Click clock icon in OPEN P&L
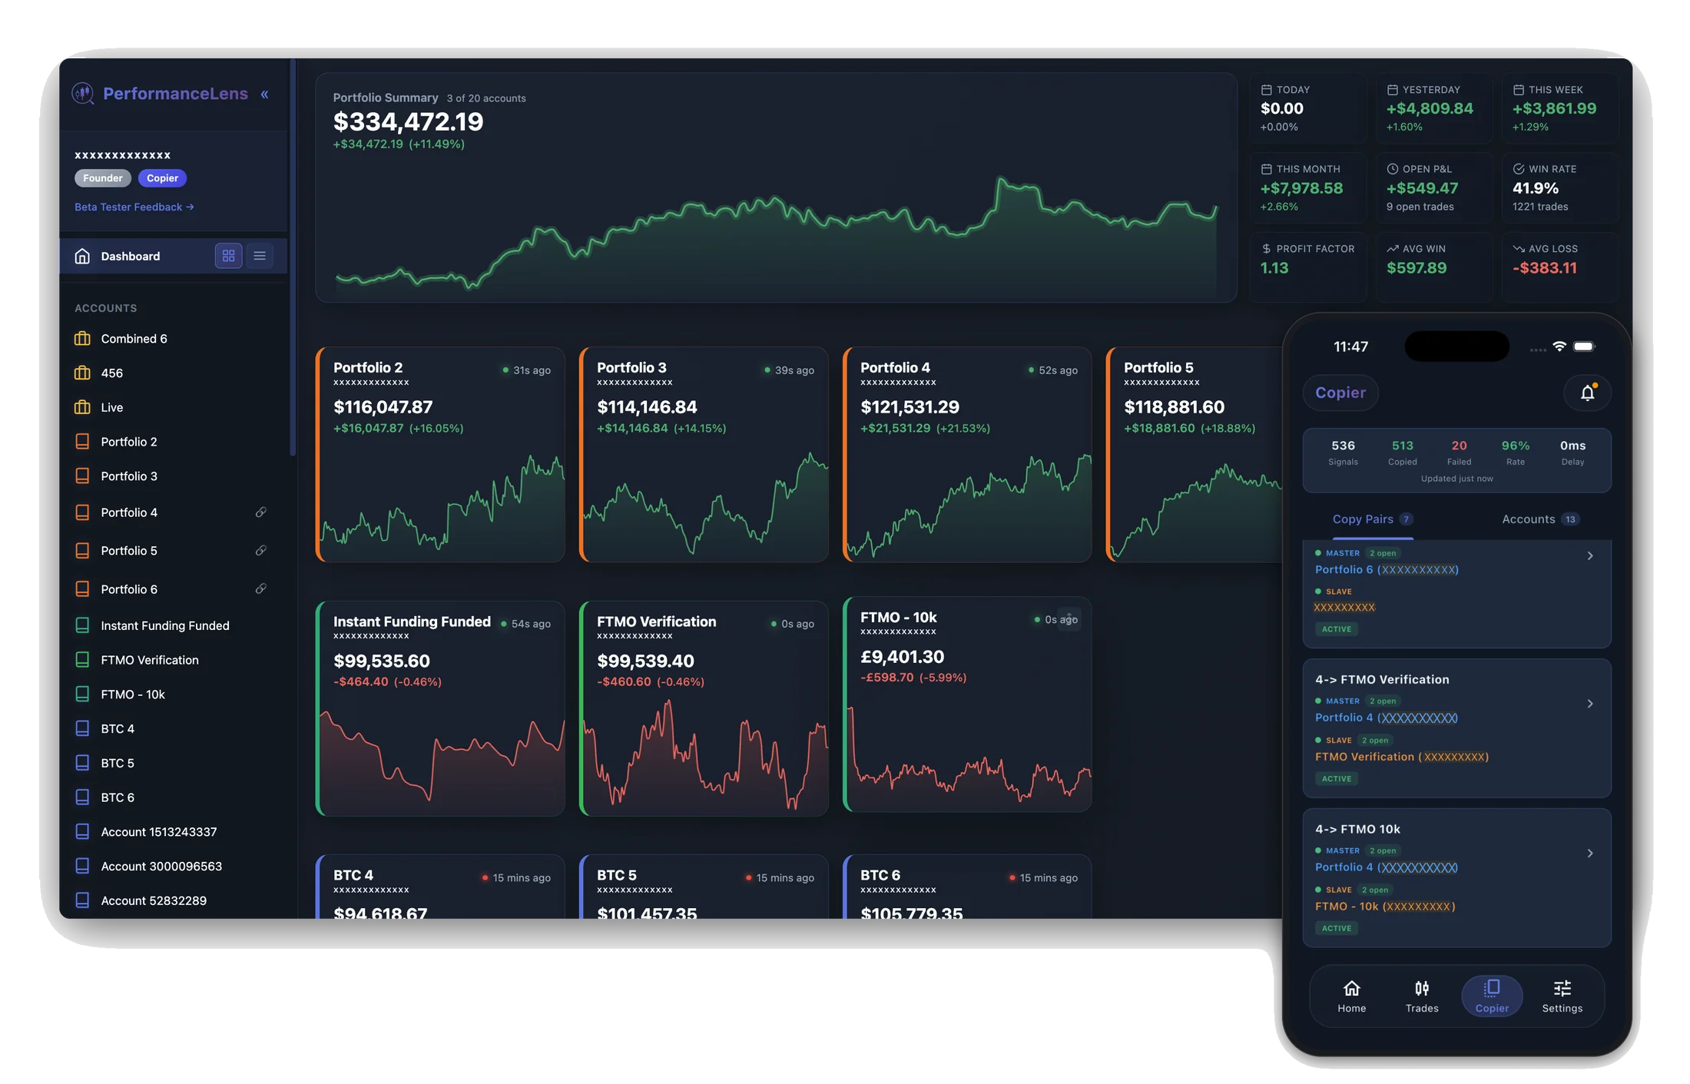Image resolution: width=1690 pixels, height=1084 pixels. point(1392,169)
